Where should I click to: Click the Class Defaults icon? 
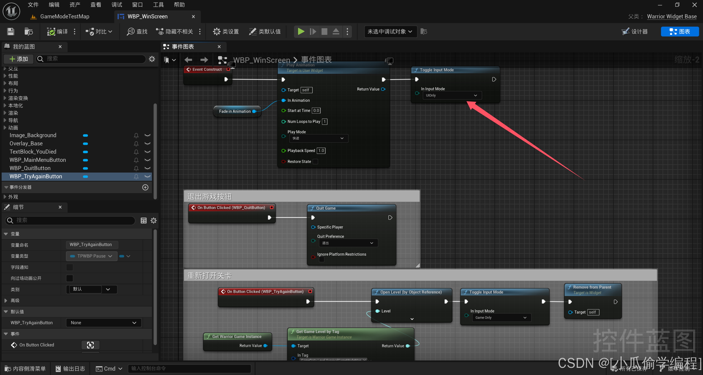(x=252, y=32)
